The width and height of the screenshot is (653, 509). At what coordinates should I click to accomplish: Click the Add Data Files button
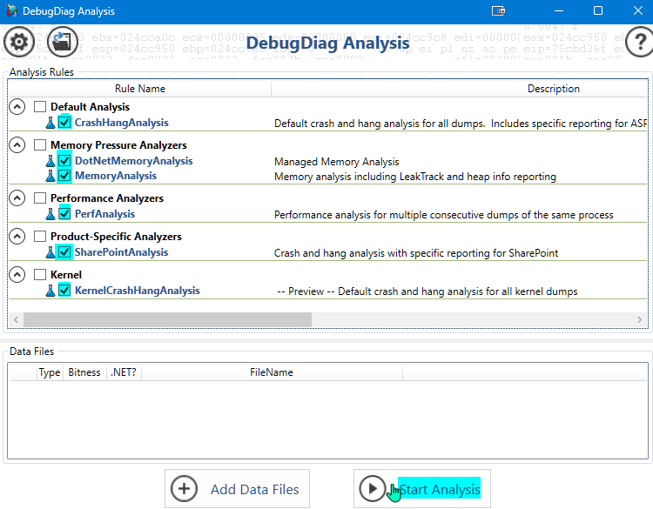tap(237, 489)
